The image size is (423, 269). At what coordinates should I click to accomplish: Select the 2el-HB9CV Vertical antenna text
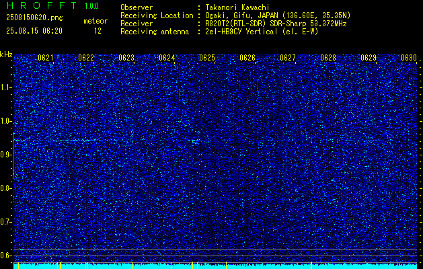262,32
